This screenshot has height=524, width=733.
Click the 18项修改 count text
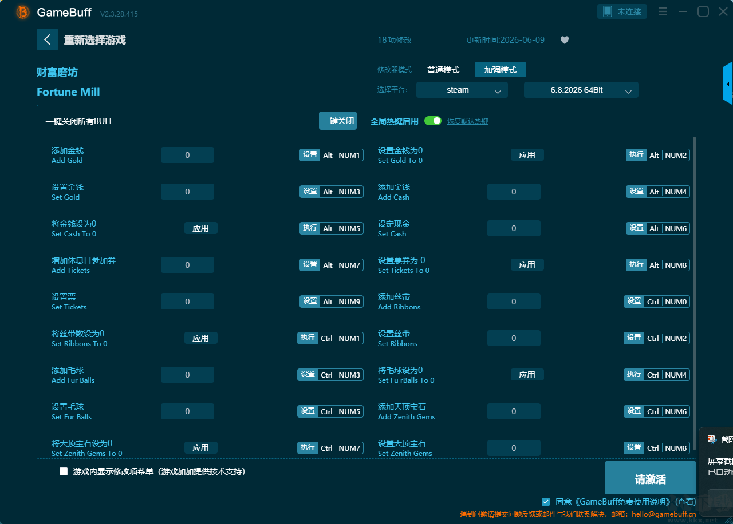[395, 40]
